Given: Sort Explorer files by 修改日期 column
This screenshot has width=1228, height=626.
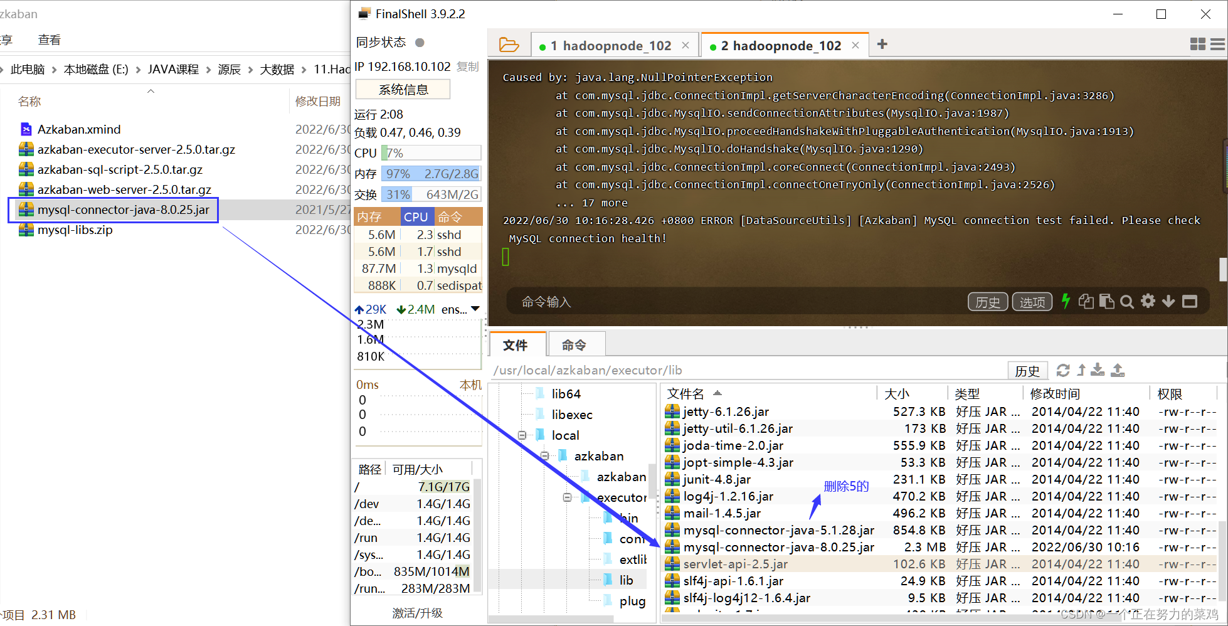Looking at the screenshot, I should (x=317, y=101).
